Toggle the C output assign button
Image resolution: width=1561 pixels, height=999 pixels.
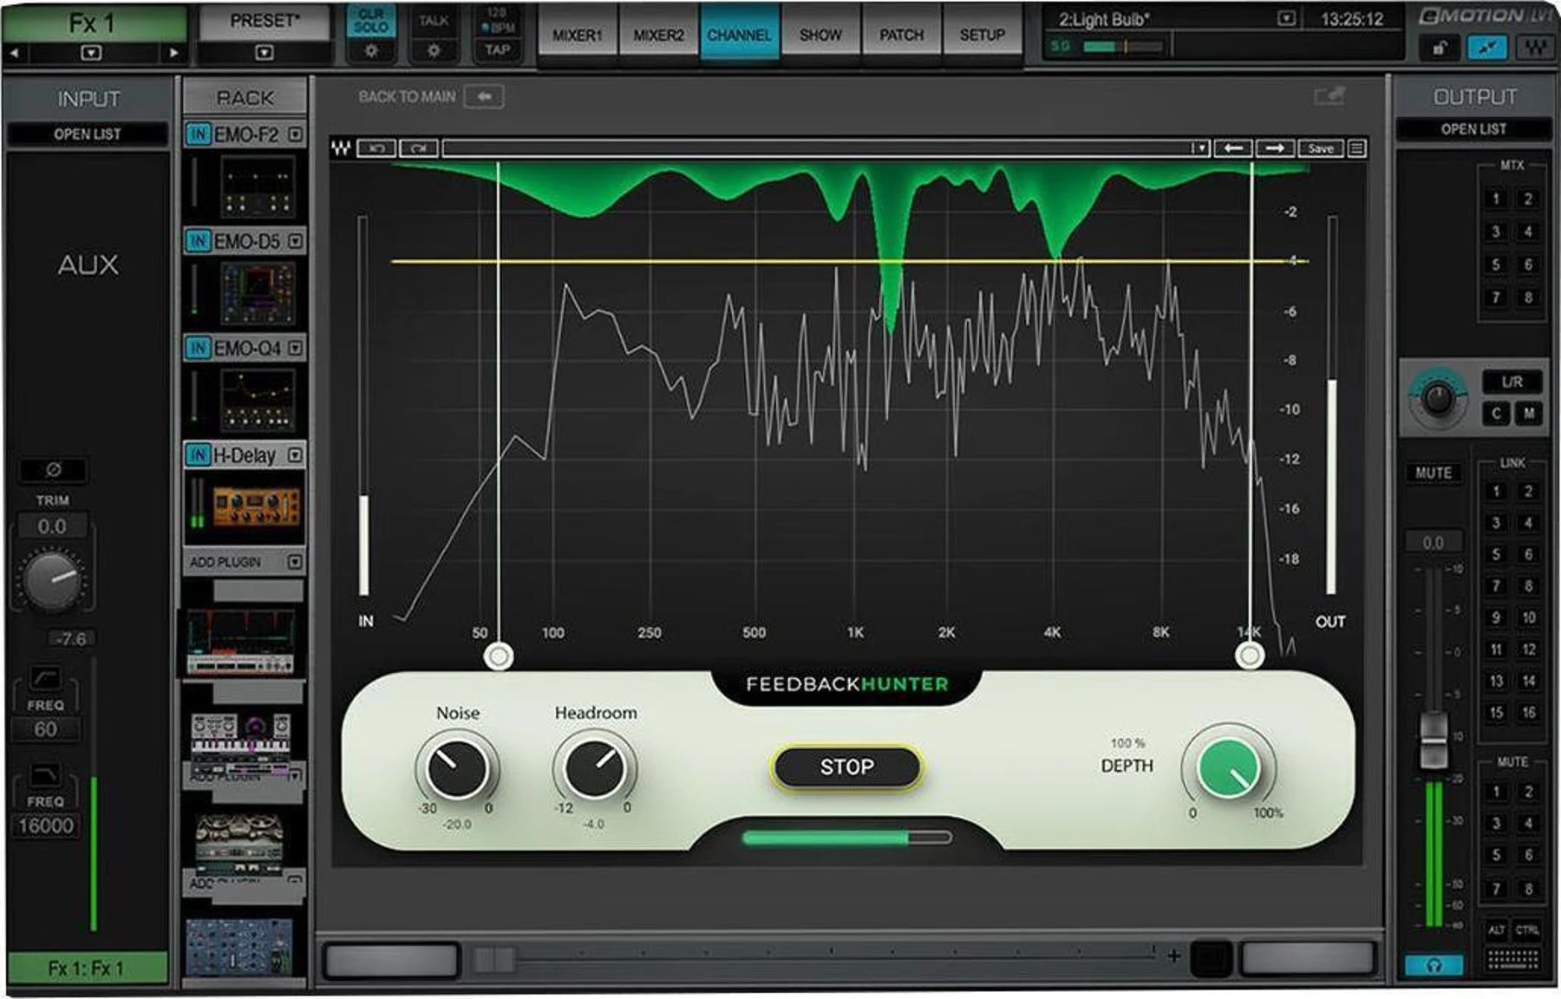(x=1495, y=415)
